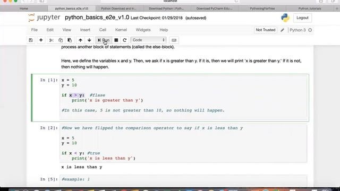Paste cells below icon
This screenshot has width=340, height=191.
click(x=70, y=40)
